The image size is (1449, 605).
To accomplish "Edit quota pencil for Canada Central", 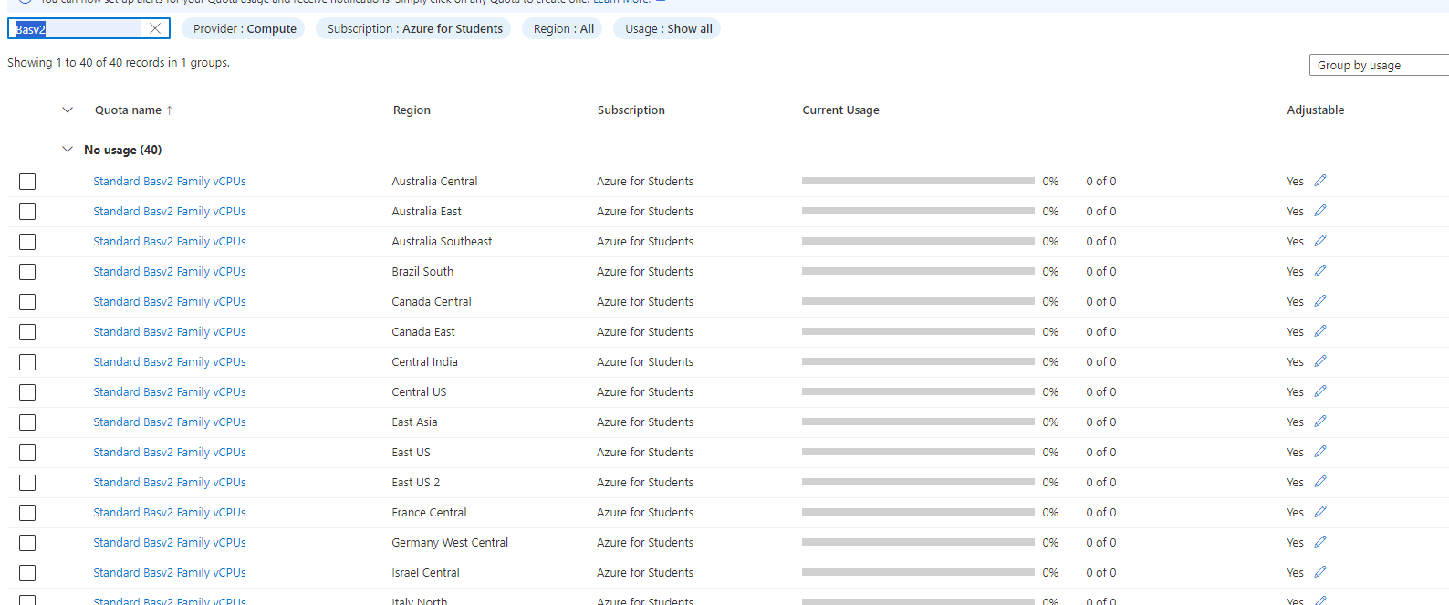I will [x=1320, y=301].
